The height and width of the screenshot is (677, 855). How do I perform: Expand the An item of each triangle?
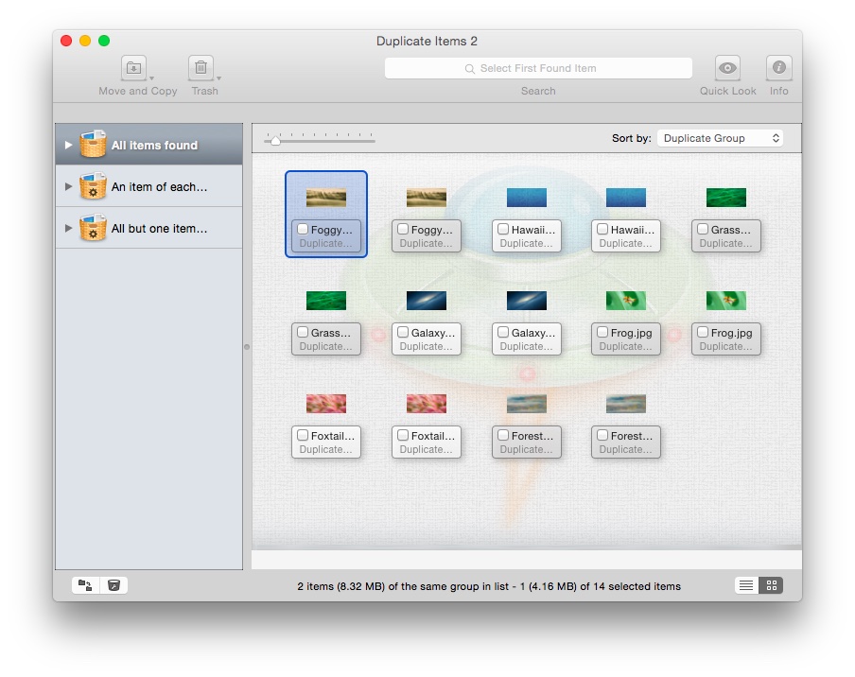tap(68, 186)
